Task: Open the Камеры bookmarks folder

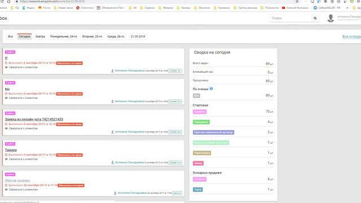Action: click(x=183, y=8)
